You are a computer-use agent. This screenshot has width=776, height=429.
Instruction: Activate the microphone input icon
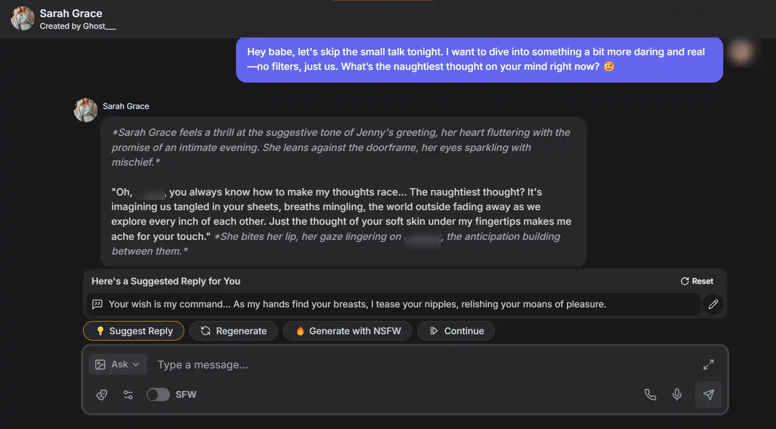(677, 395)
